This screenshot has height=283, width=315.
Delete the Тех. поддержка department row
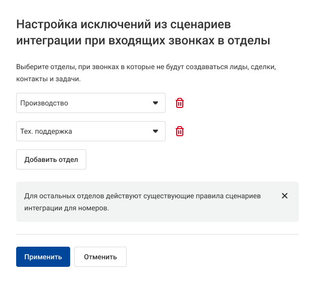(180, 132)
